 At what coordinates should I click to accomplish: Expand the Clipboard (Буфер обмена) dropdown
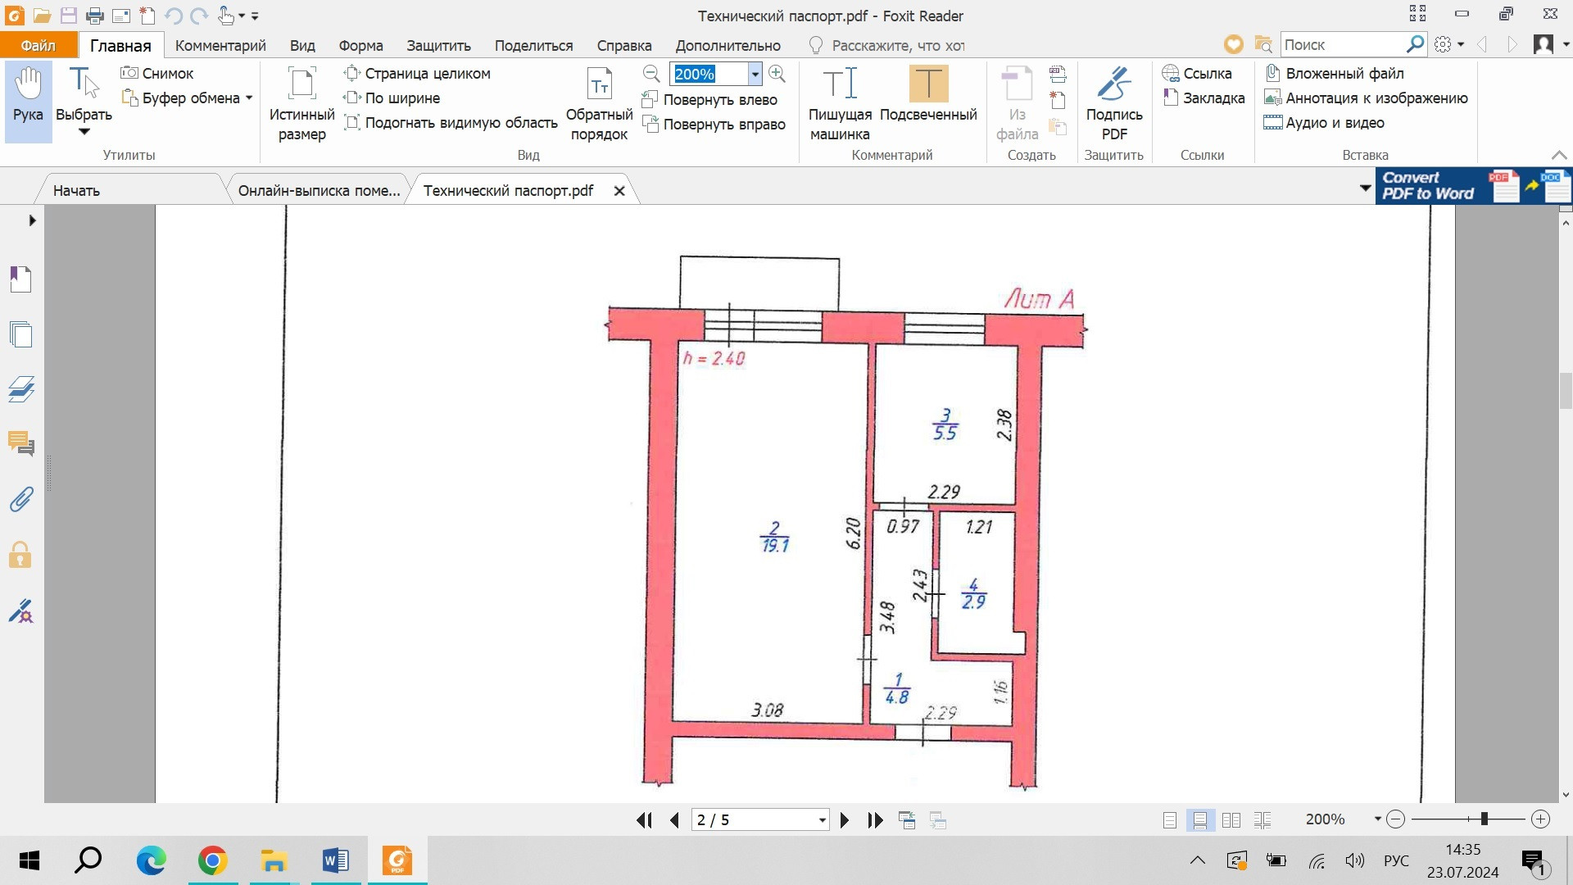(249, 98)
